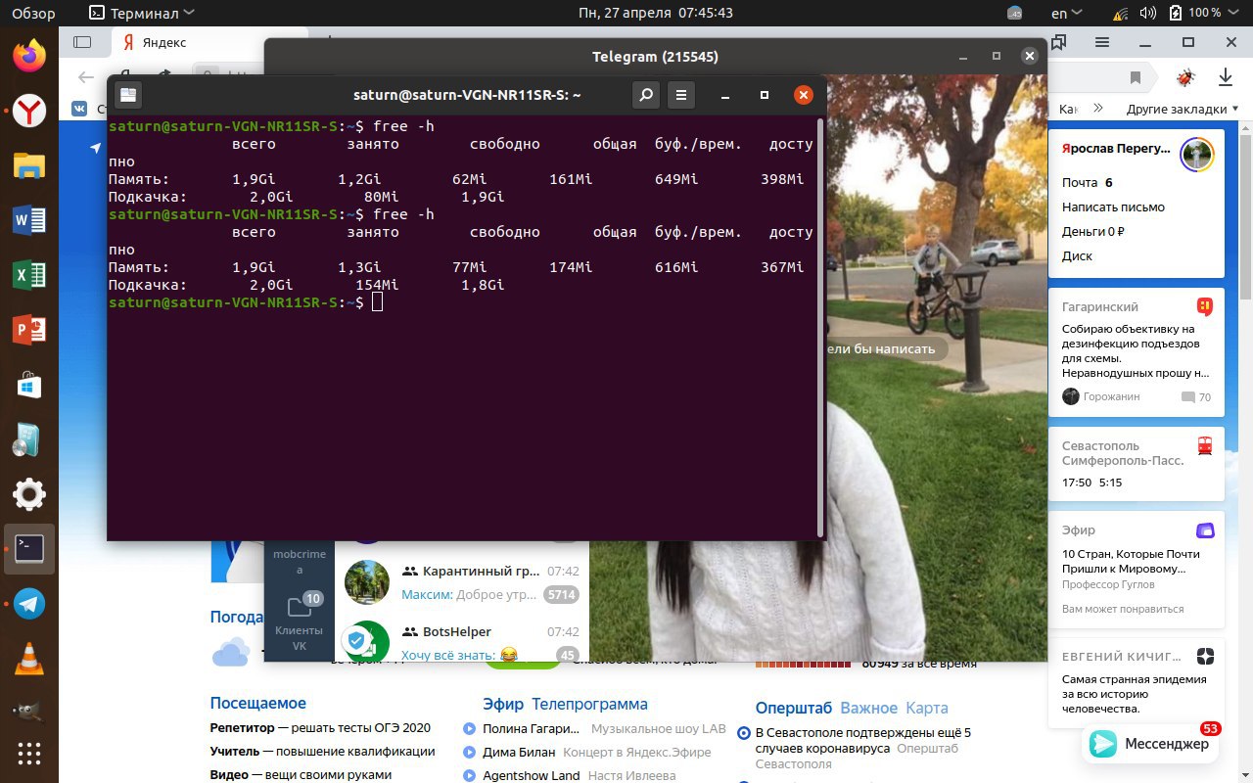Open Телепрограмма link
Viewport: 1253px width, 783px height.
[589, 705]
